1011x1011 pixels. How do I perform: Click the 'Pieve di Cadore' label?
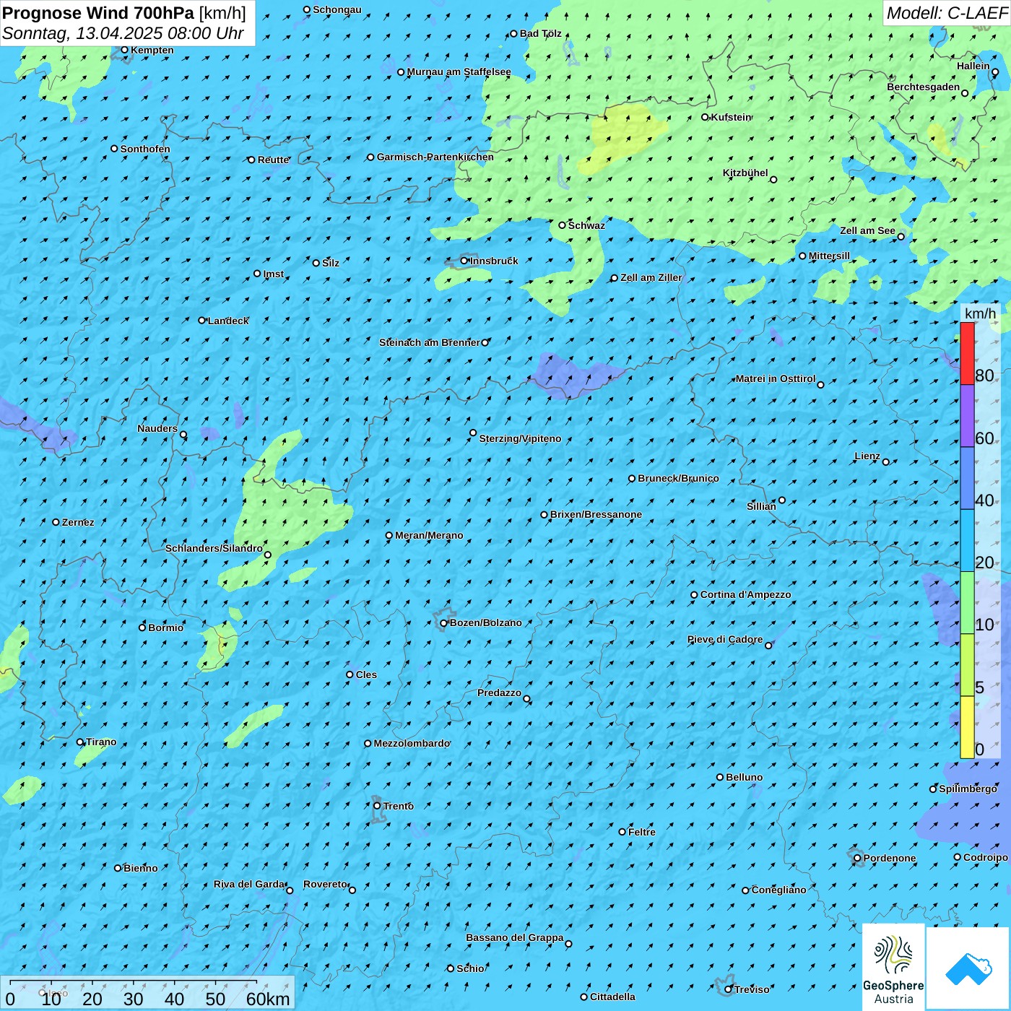point(725,639)
